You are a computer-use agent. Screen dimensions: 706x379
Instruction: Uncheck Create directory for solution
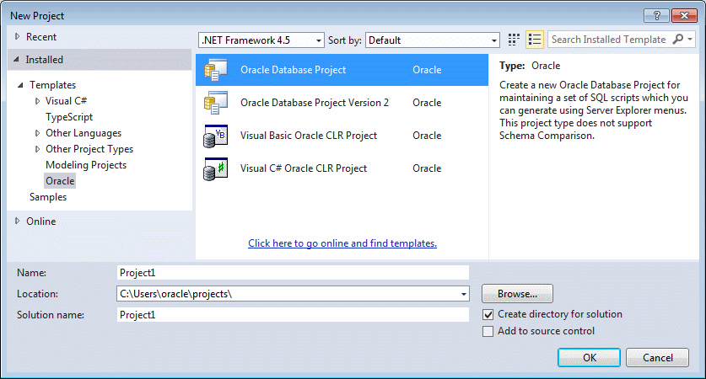[488, 314]
